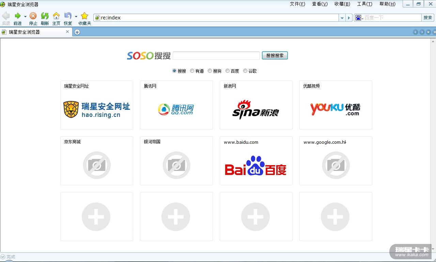Add a site in the fourth empty tile

click(x=336, y=216)
